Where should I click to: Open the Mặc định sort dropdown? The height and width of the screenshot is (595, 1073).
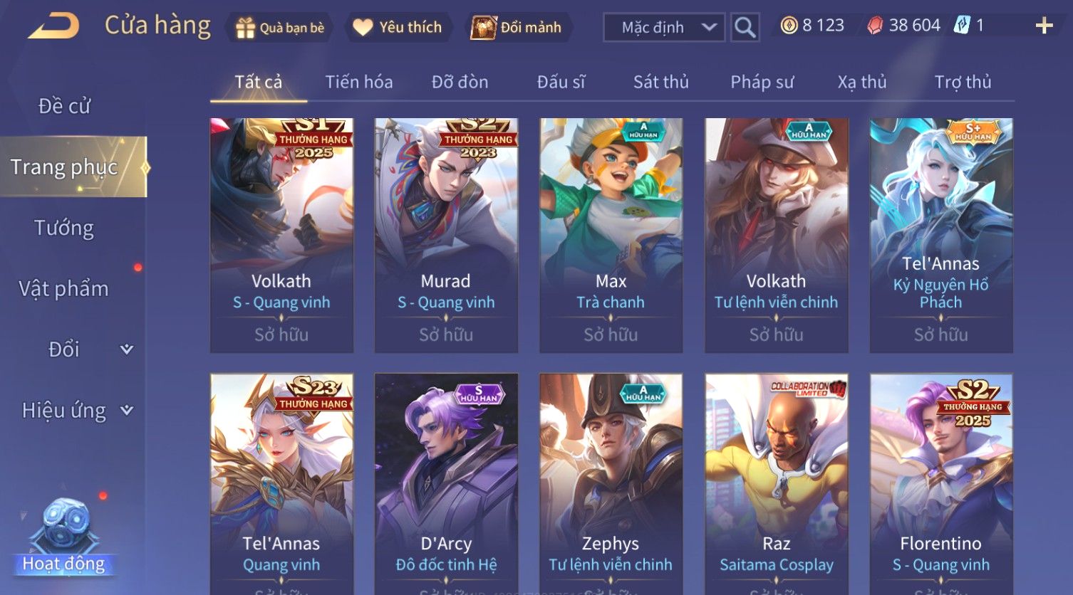pyautogui.click(x=664, y=27)
